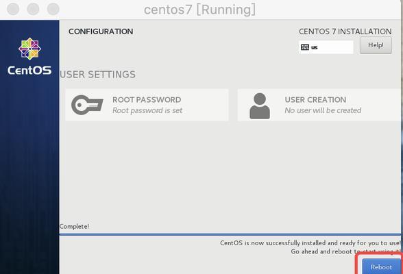Select the us keyboard layout field
The image size is (403, 274).
tap(326, 47)
